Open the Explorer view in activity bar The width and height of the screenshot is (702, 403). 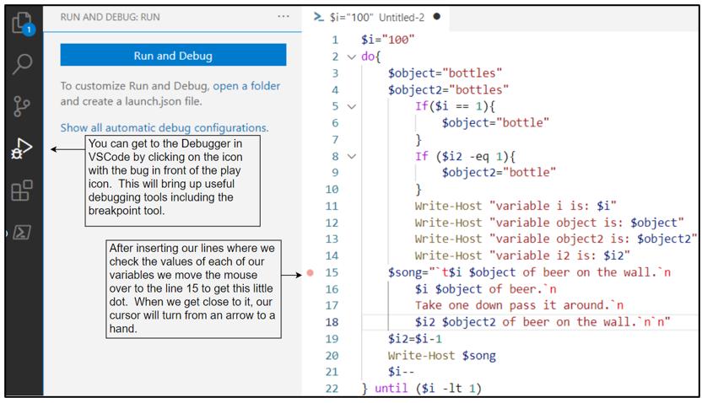(x=23, y=24)
